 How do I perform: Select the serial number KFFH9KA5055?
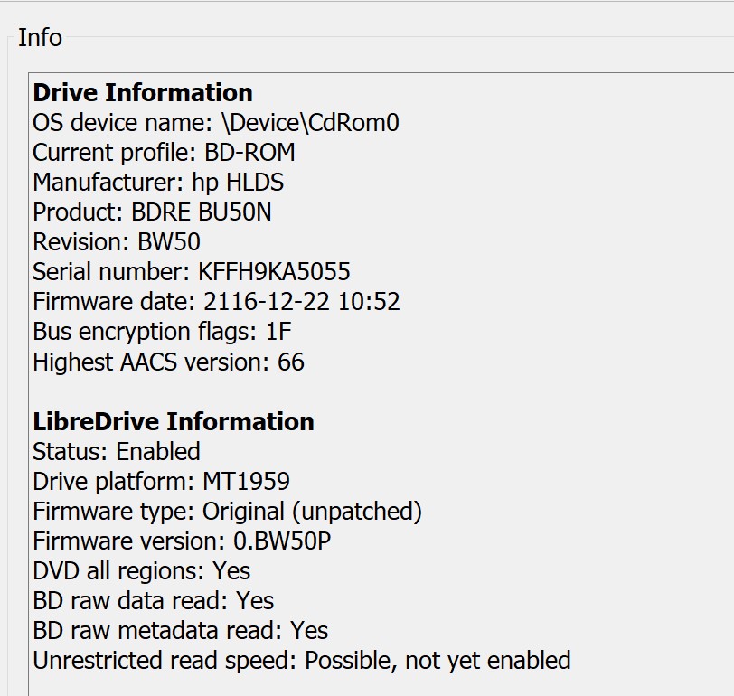[x=274, y=272]
